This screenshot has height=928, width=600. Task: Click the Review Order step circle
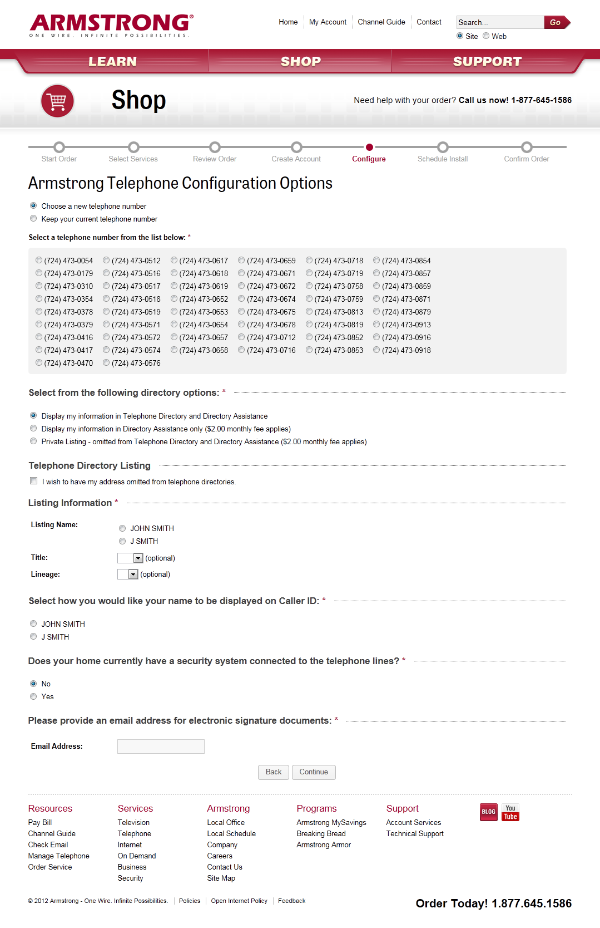tap(215, 147)
